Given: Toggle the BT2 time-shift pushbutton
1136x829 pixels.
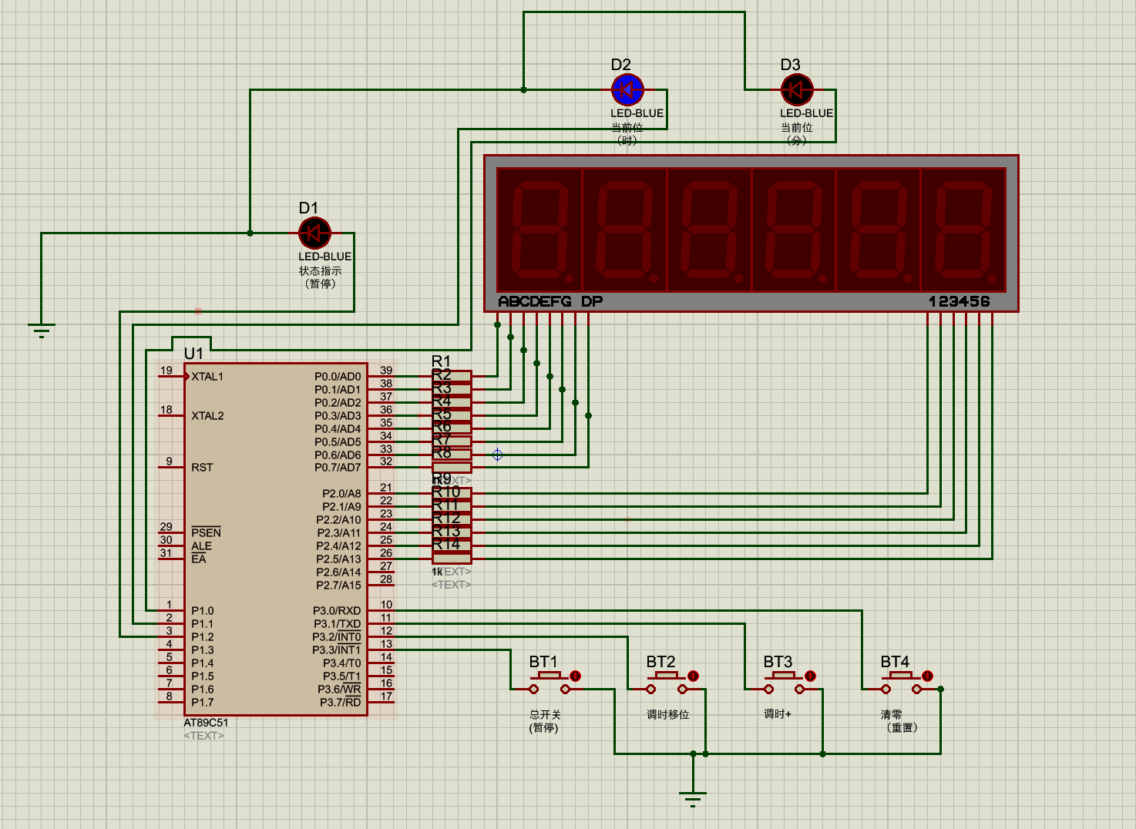Looking at the screenshot, I should [x=667, y=683].
